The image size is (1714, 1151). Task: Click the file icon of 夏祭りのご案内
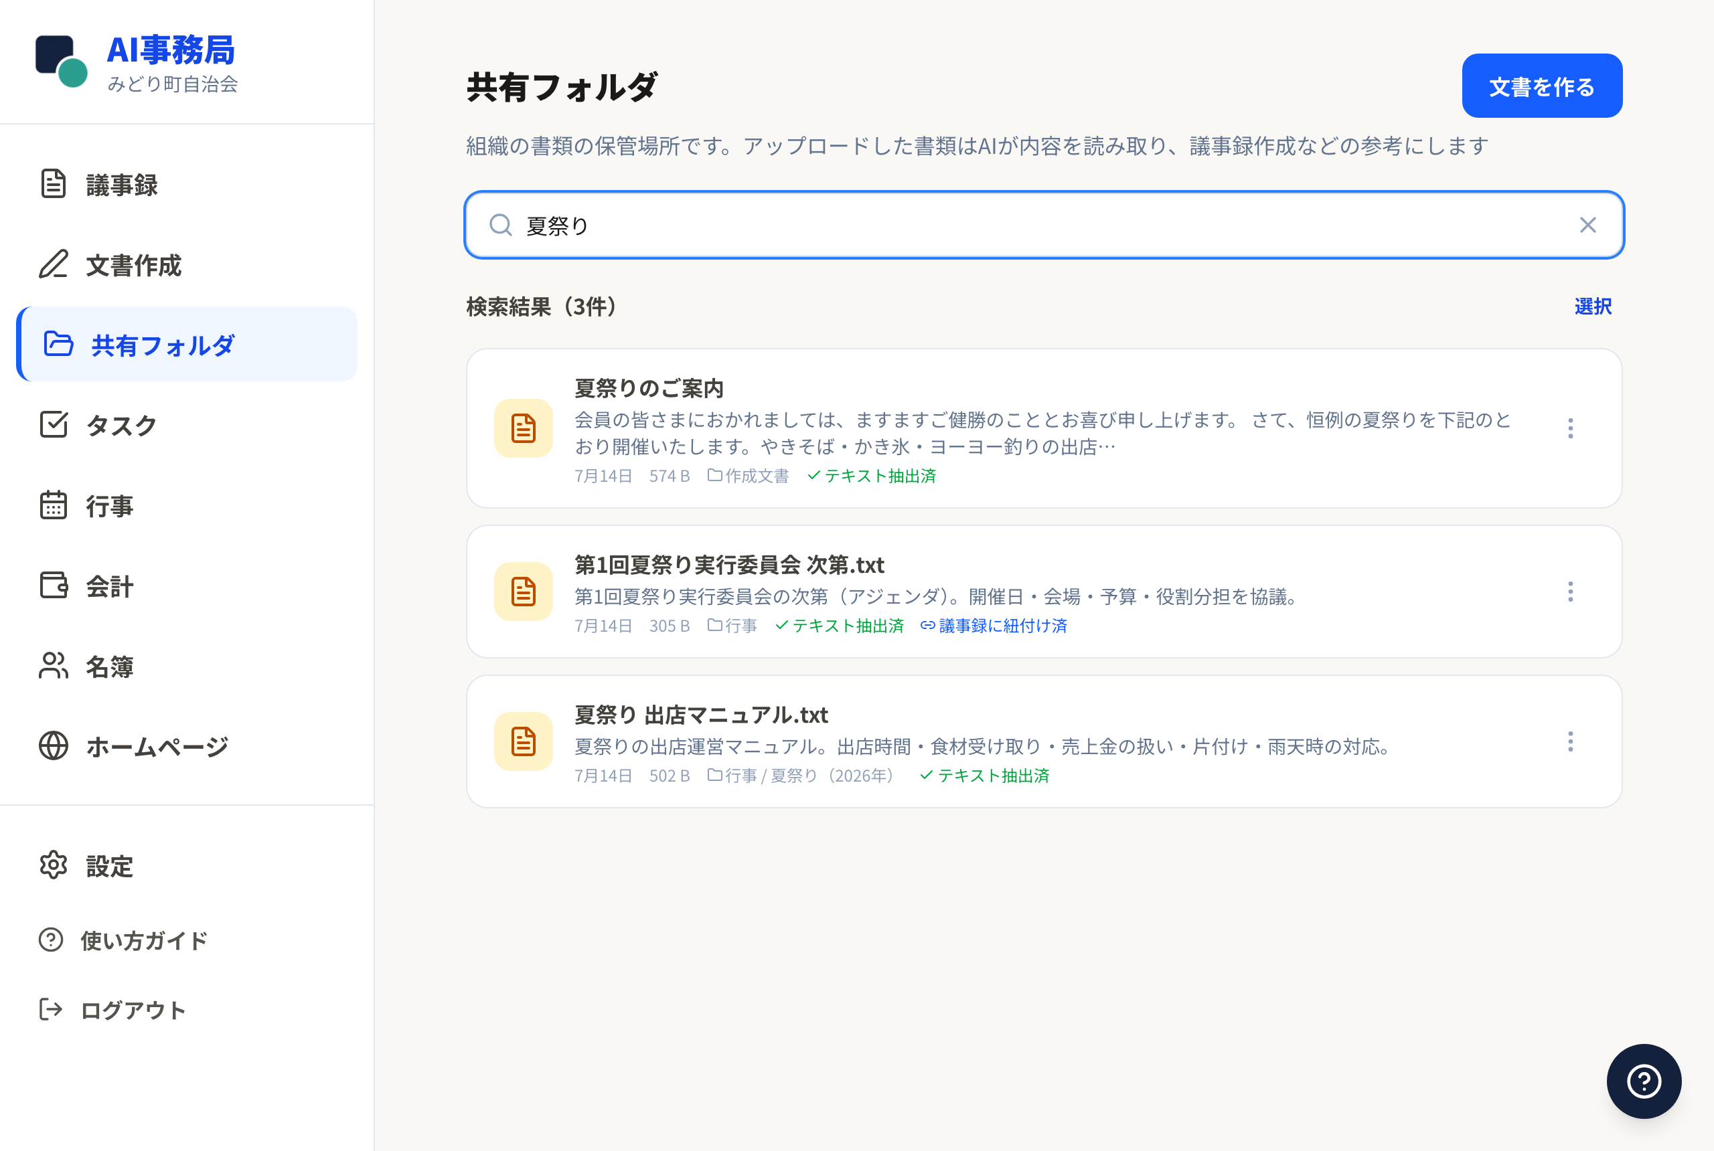coord(523,428)
